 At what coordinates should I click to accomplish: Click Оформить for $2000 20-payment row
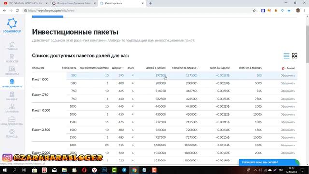(288, 145)
